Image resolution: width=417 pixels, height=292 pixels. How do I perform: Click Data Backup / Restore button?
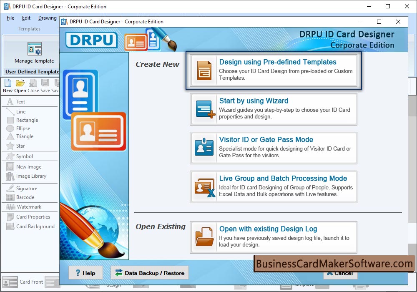[149, 273]
